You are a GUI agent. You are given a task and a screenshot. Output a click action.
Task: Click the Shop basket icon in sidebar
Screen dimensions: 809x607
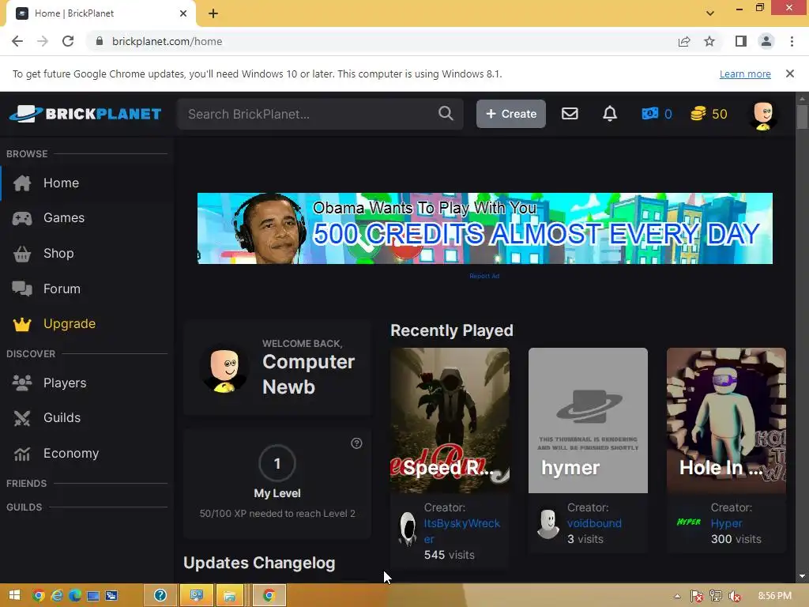[22, 254]
